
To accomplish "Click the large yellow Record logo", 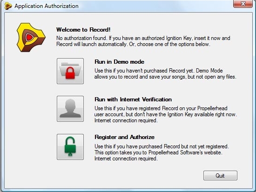I will point(31,37).
